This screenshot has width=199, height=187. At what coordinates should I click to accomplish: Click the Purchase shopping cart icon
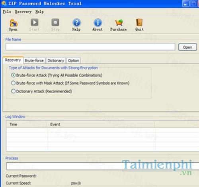pos(119,23)
